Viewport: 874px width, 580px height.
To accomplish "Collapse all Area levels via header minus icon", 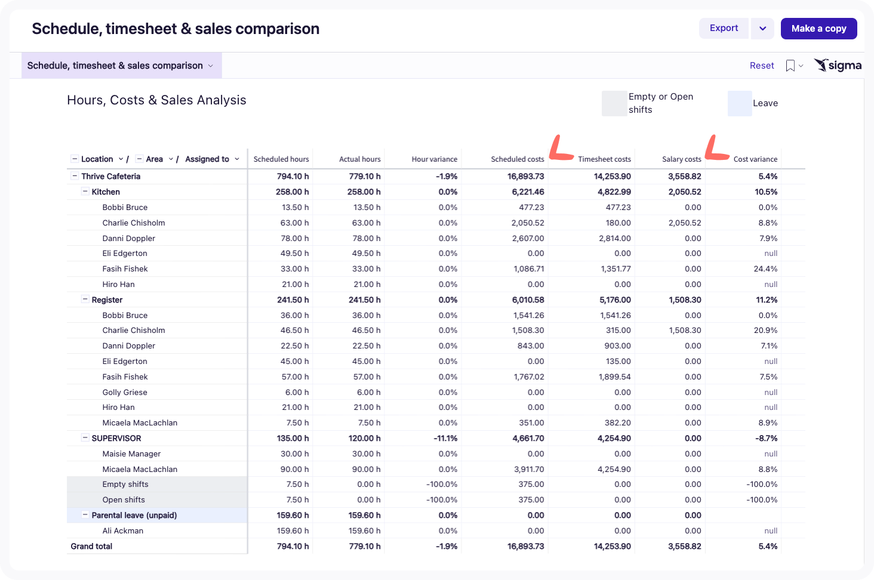I will 139,159.
